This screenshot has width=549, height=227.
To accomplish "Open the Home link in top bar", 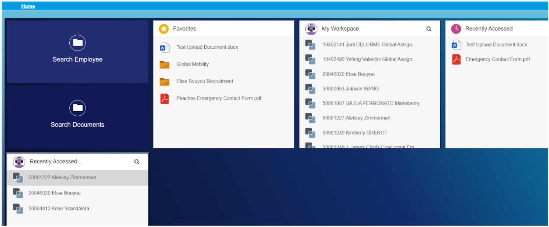I will tap(28, 6).
